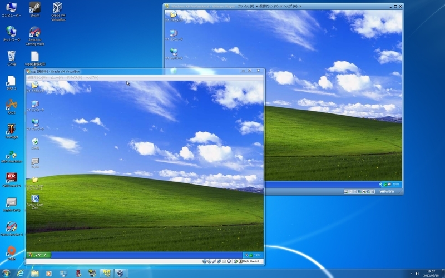
Task: Launch the Steam desktop shortcut
Action: 35,9
